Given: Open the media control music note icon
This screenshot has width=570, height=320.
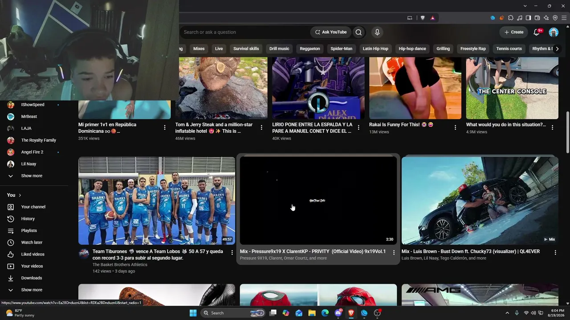Looking at the screenshot, I should pos(520,18).
